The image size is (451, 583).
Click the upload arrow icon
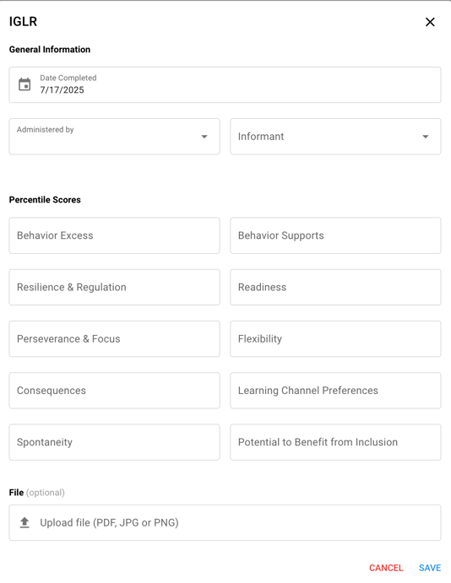pos(24,522)
